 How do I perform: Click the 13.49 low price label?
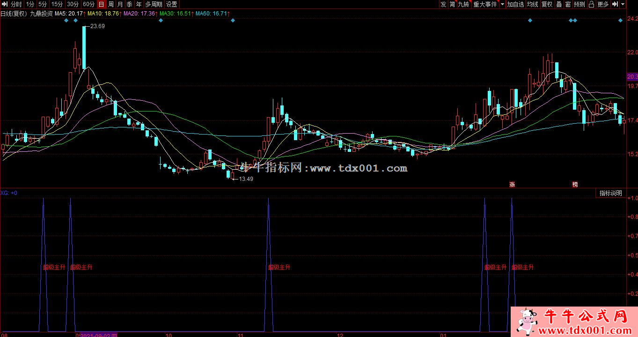246,179
